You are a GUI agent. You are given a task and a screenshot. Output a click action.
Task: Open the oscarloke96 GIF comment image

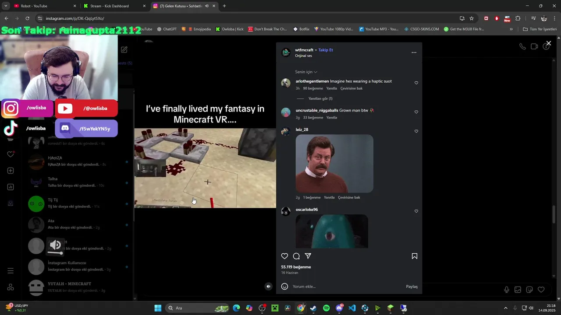click(x=332, y=231)
